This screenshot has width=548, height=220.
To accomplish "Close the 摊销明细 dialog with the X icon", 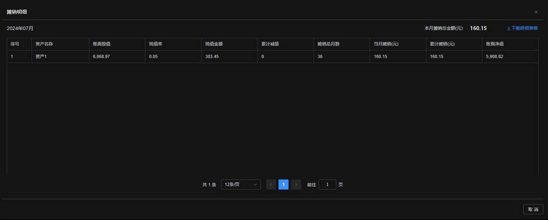I will [536, 12].
